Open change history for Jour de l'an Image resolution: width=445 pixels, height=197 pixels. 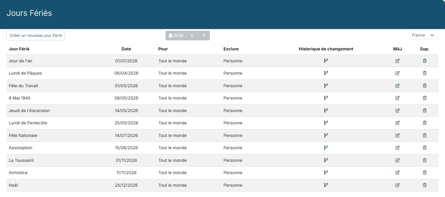326,61
